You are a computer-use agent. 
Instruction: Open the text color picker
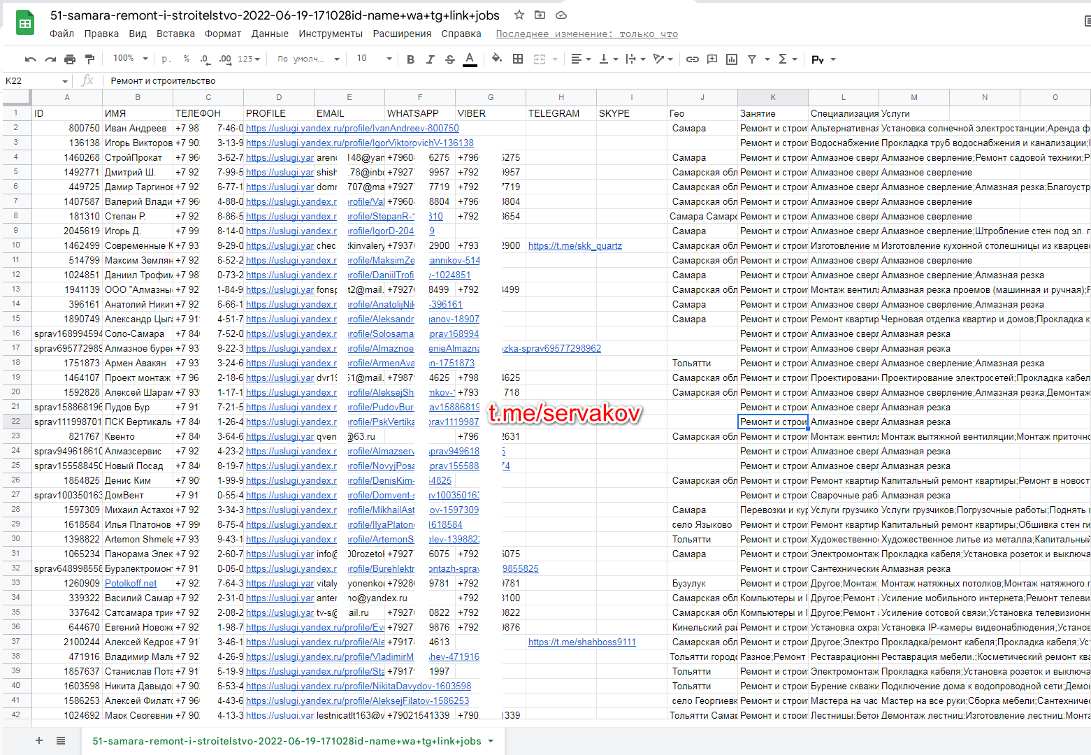point(470,59)
